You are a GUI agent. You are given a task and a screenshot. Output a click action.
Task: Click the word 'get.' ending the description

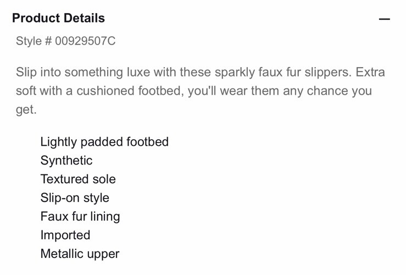pyautogui.click(x=26, y=110)
